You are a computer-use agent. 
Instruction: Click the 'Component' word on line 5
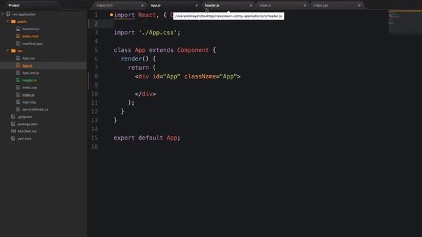click(x=193, y=50)
